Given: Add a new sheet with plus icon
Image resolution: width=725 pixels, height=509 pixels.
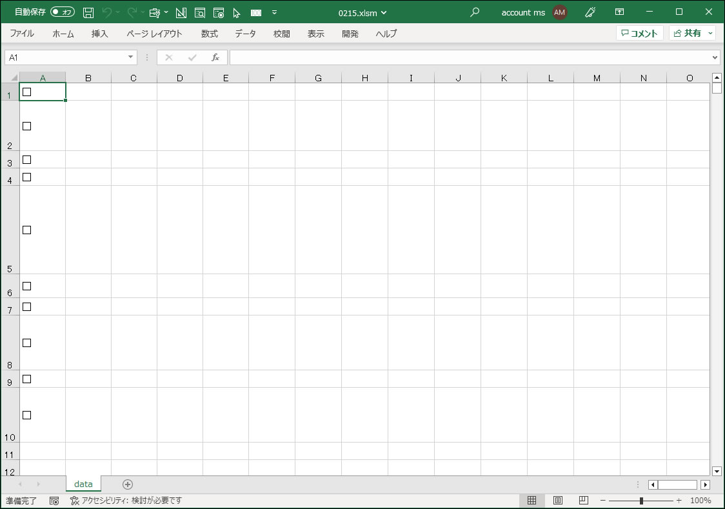Looking at the screenshot, I should click(x=128, y=484).
